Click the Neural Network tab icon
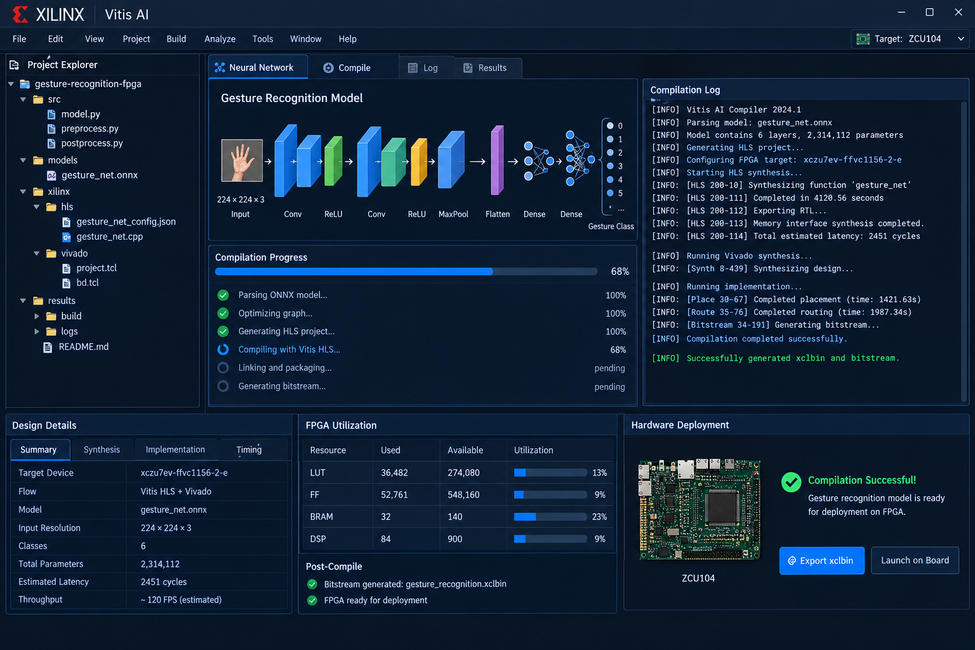The height and width of the screenshot is (650, 975). click(220, 67)
